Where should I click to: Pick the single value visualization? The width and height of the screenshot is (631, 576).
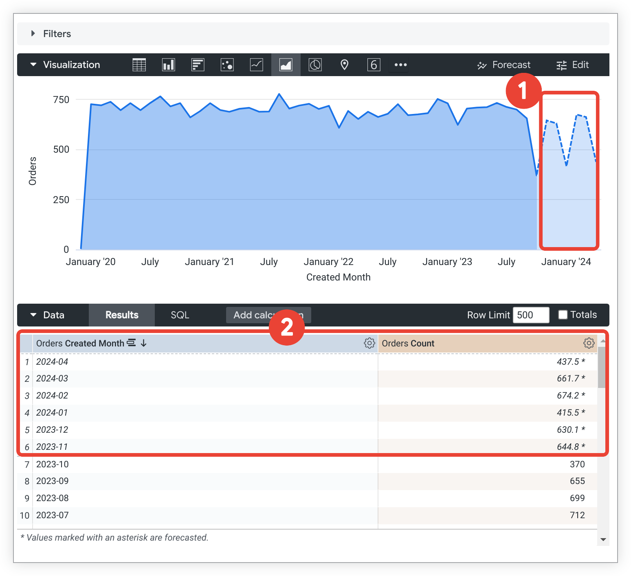[x=374, y=65]
